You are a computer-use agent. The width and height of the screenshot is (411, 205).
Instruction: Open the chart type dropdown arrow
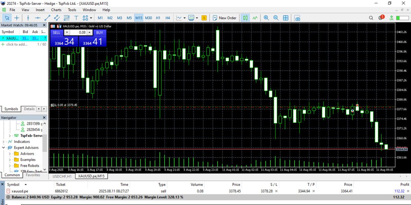pos(185,18)
